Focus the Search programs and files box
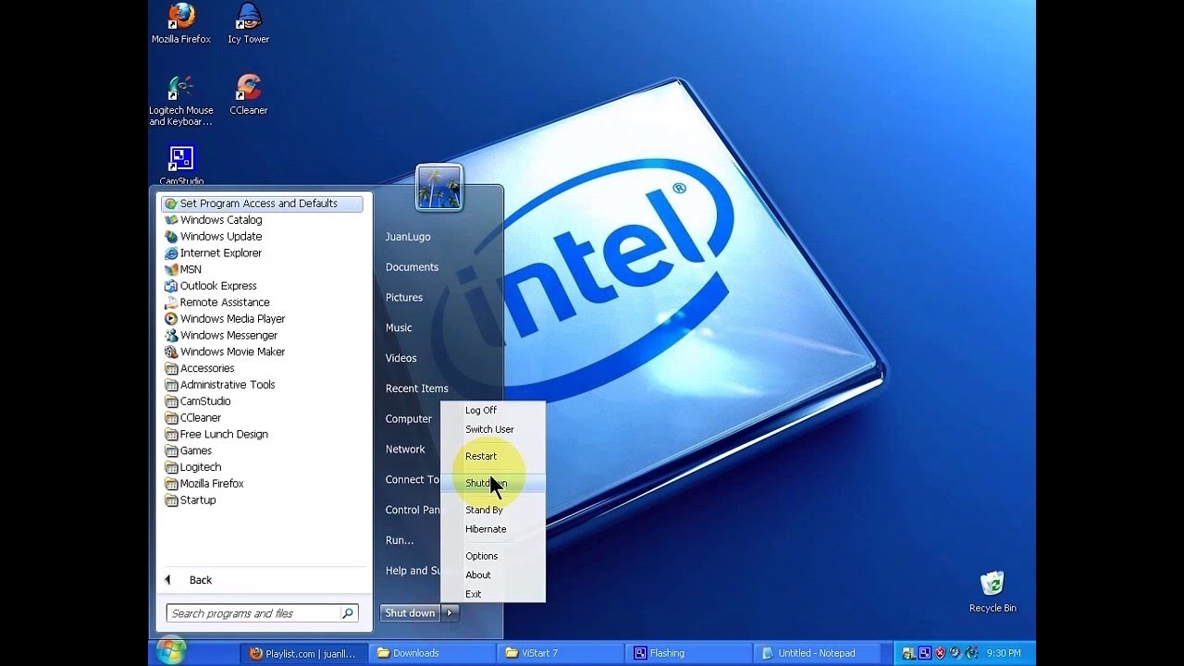Viewport: 1184px width, 666px height. 253,613
